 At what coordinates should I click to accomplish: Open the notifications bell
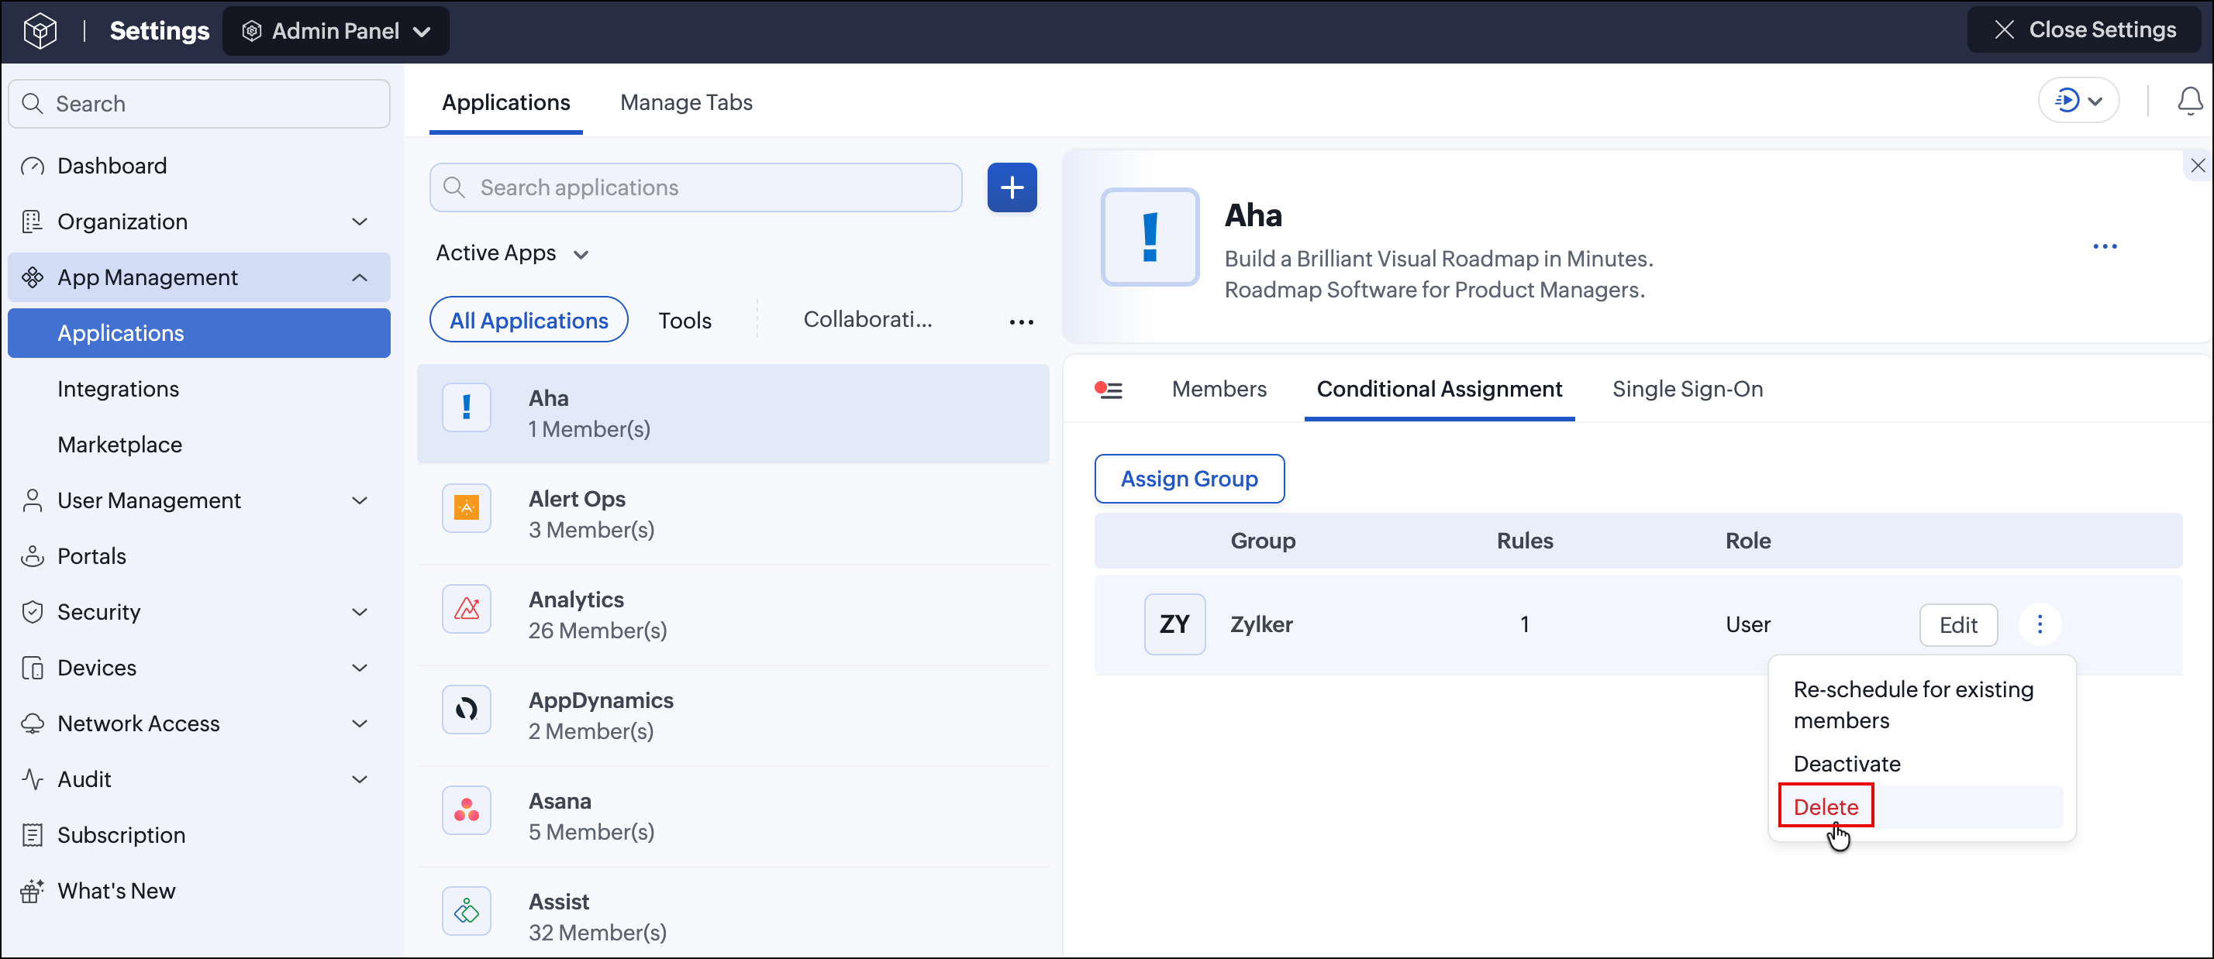[x=2190, y=101]
